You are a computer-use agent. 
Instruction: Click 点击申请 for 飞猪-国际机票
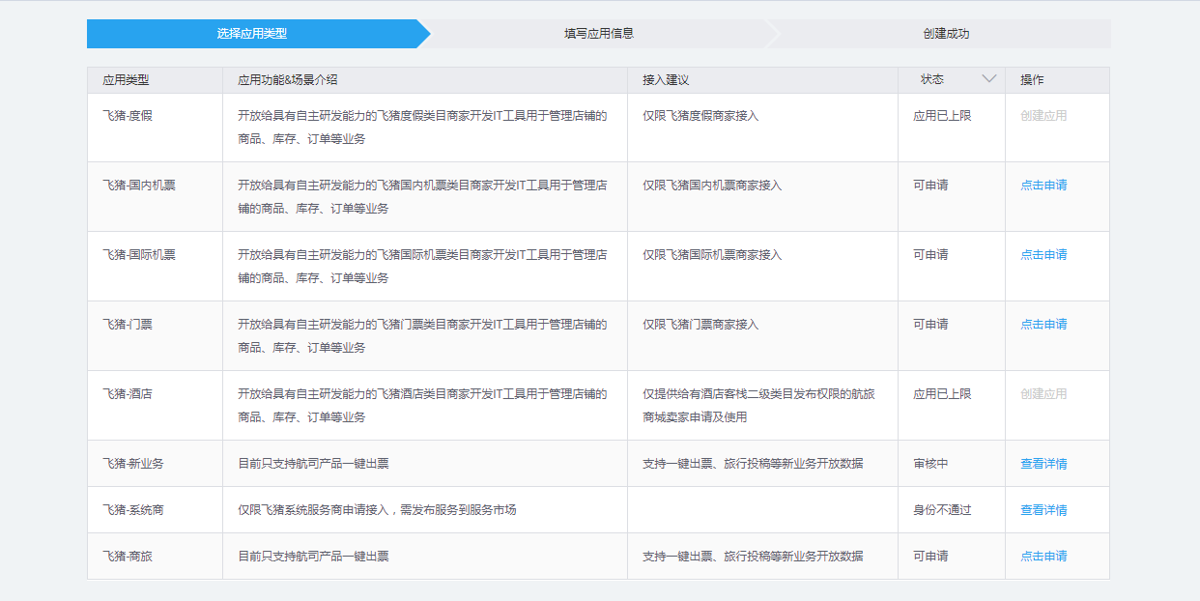(1043, 255)
